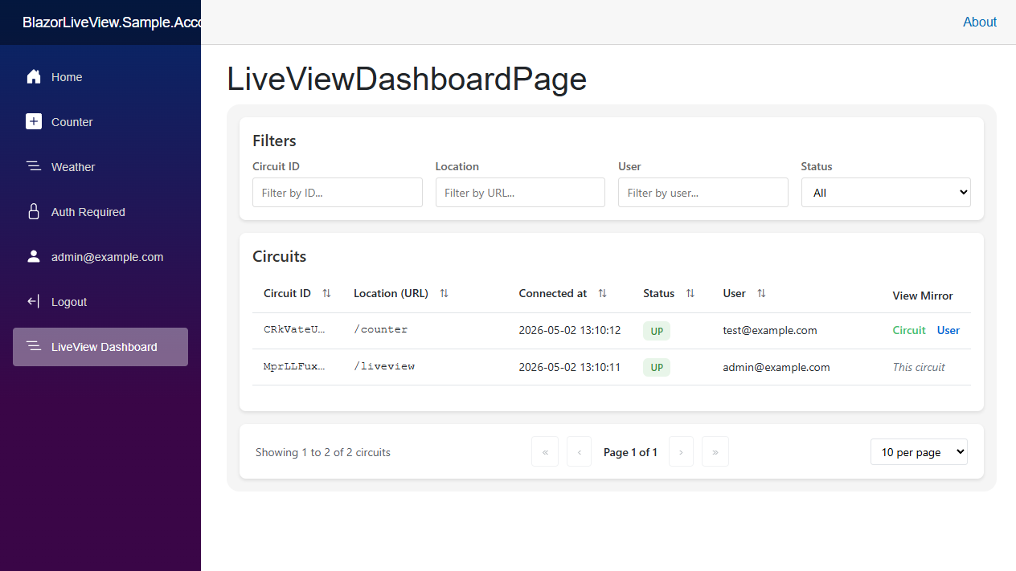Focus the Circuit ID filter field
Image resolution: width=1016 pixels, height=571 pixels.
pos(338,193)
